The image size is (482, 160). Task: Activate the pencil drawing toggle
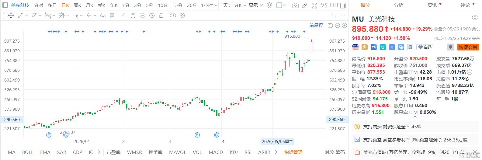[x=304, y=5]
